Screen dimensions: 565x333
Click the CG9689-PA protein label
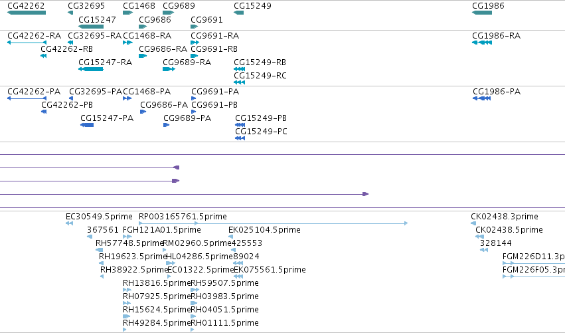(x=187, y=118)
